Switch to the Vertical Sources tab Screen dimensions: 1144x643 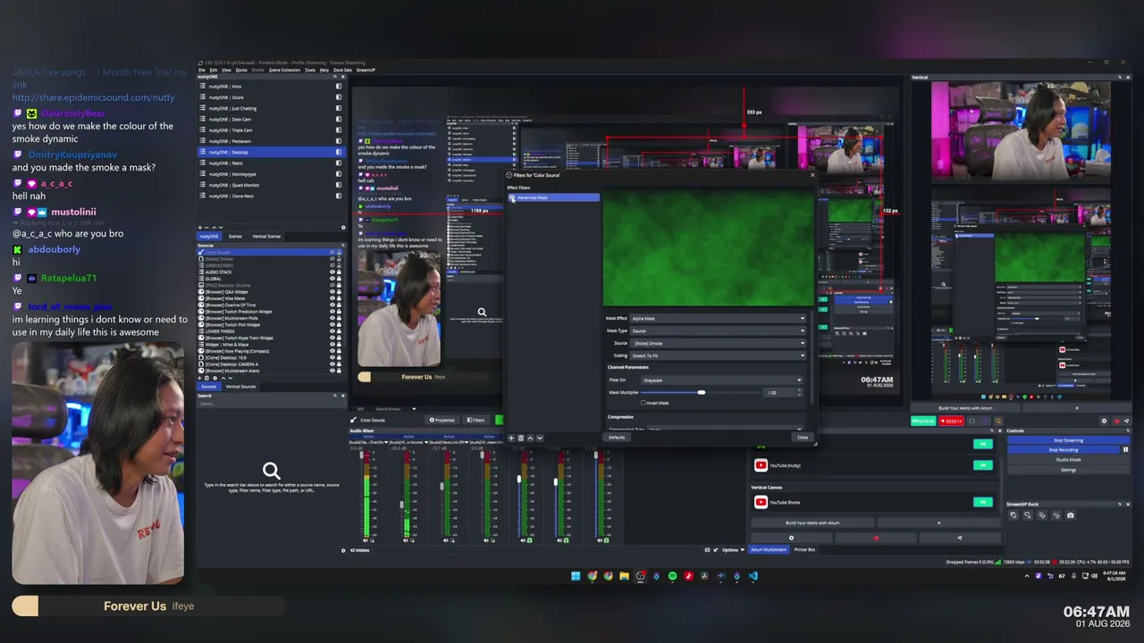(x=240, y=387)
